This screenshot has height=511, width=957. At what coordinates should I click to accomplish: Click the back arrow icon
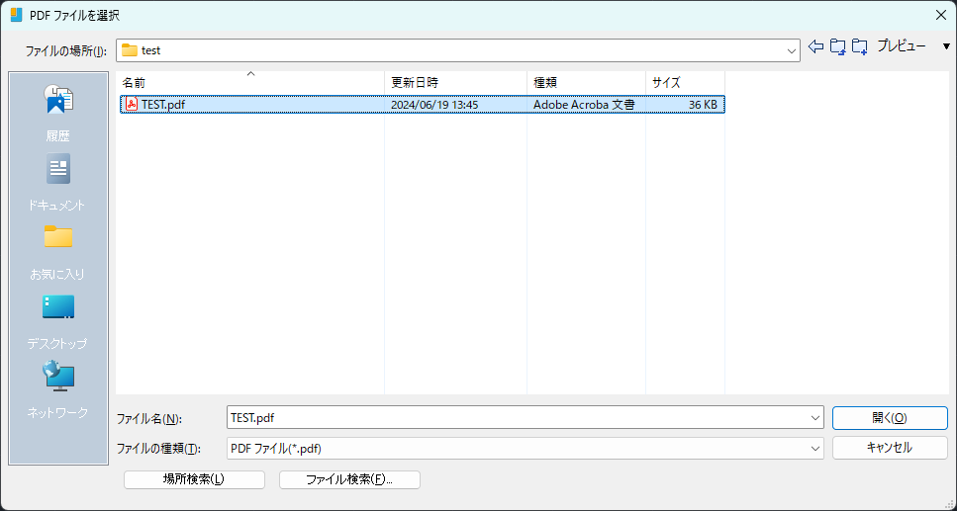click(816, 46)
